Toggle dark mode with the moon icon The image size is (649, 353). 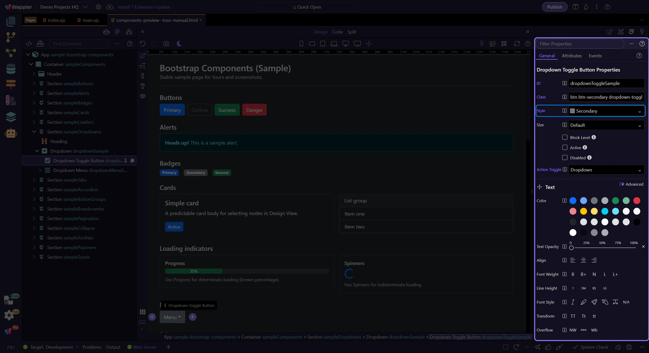tap(179, 44)
